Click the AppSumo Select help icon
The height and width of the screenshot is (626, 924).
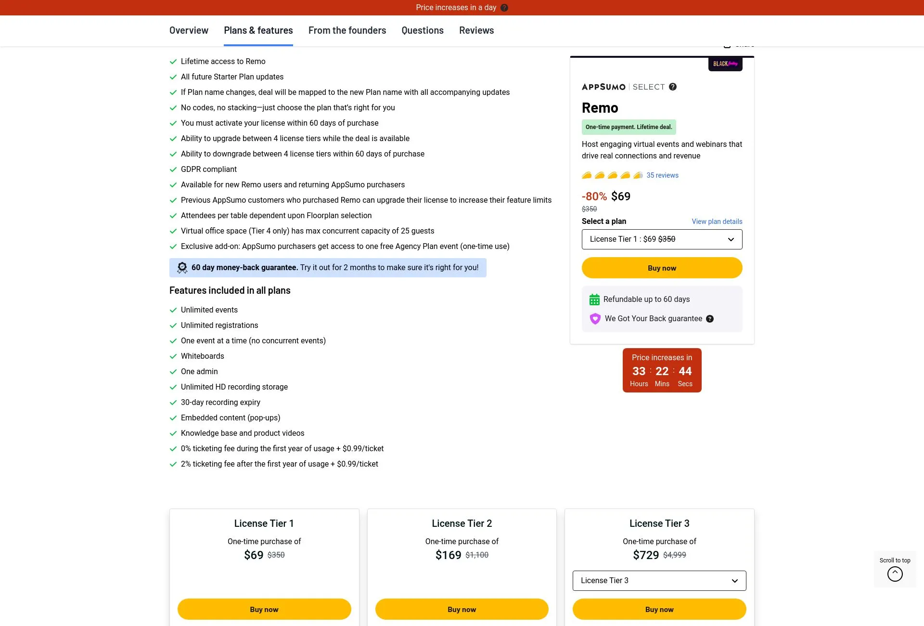[x=673, y=87]
